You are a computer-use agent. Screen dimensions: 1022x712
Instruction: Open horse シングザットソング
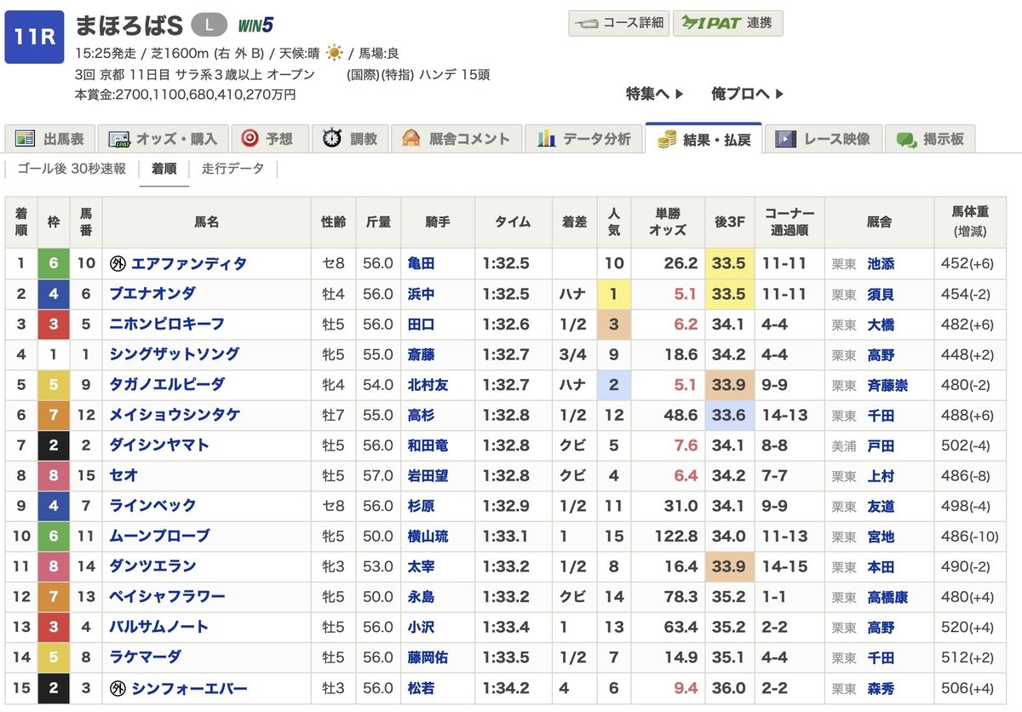pos(175,354)
